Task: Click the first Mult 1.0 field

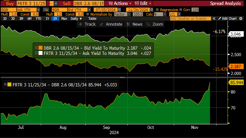Action: tap(13, 14)
